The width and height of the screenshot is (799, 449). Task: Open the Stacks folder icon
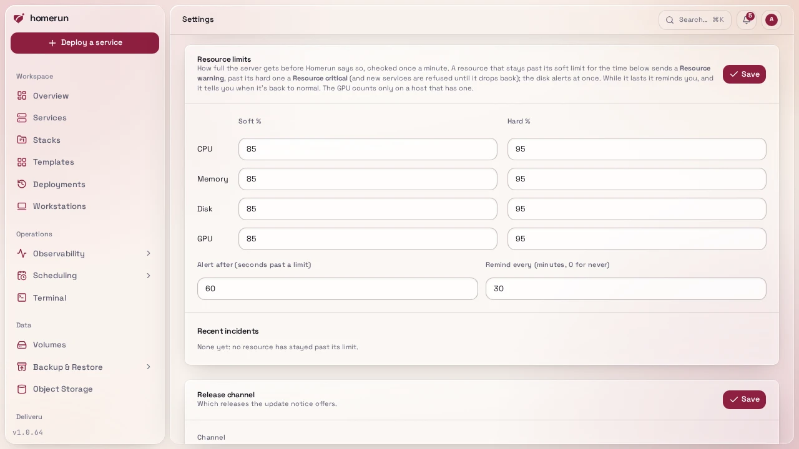[x=22, y=140]
